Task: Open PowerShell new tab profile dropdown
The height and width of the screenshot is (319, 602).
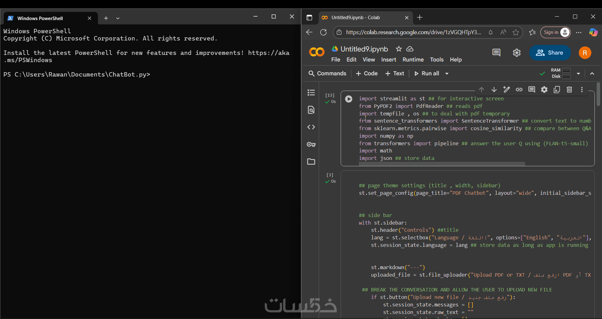Action: click(118, 18)
